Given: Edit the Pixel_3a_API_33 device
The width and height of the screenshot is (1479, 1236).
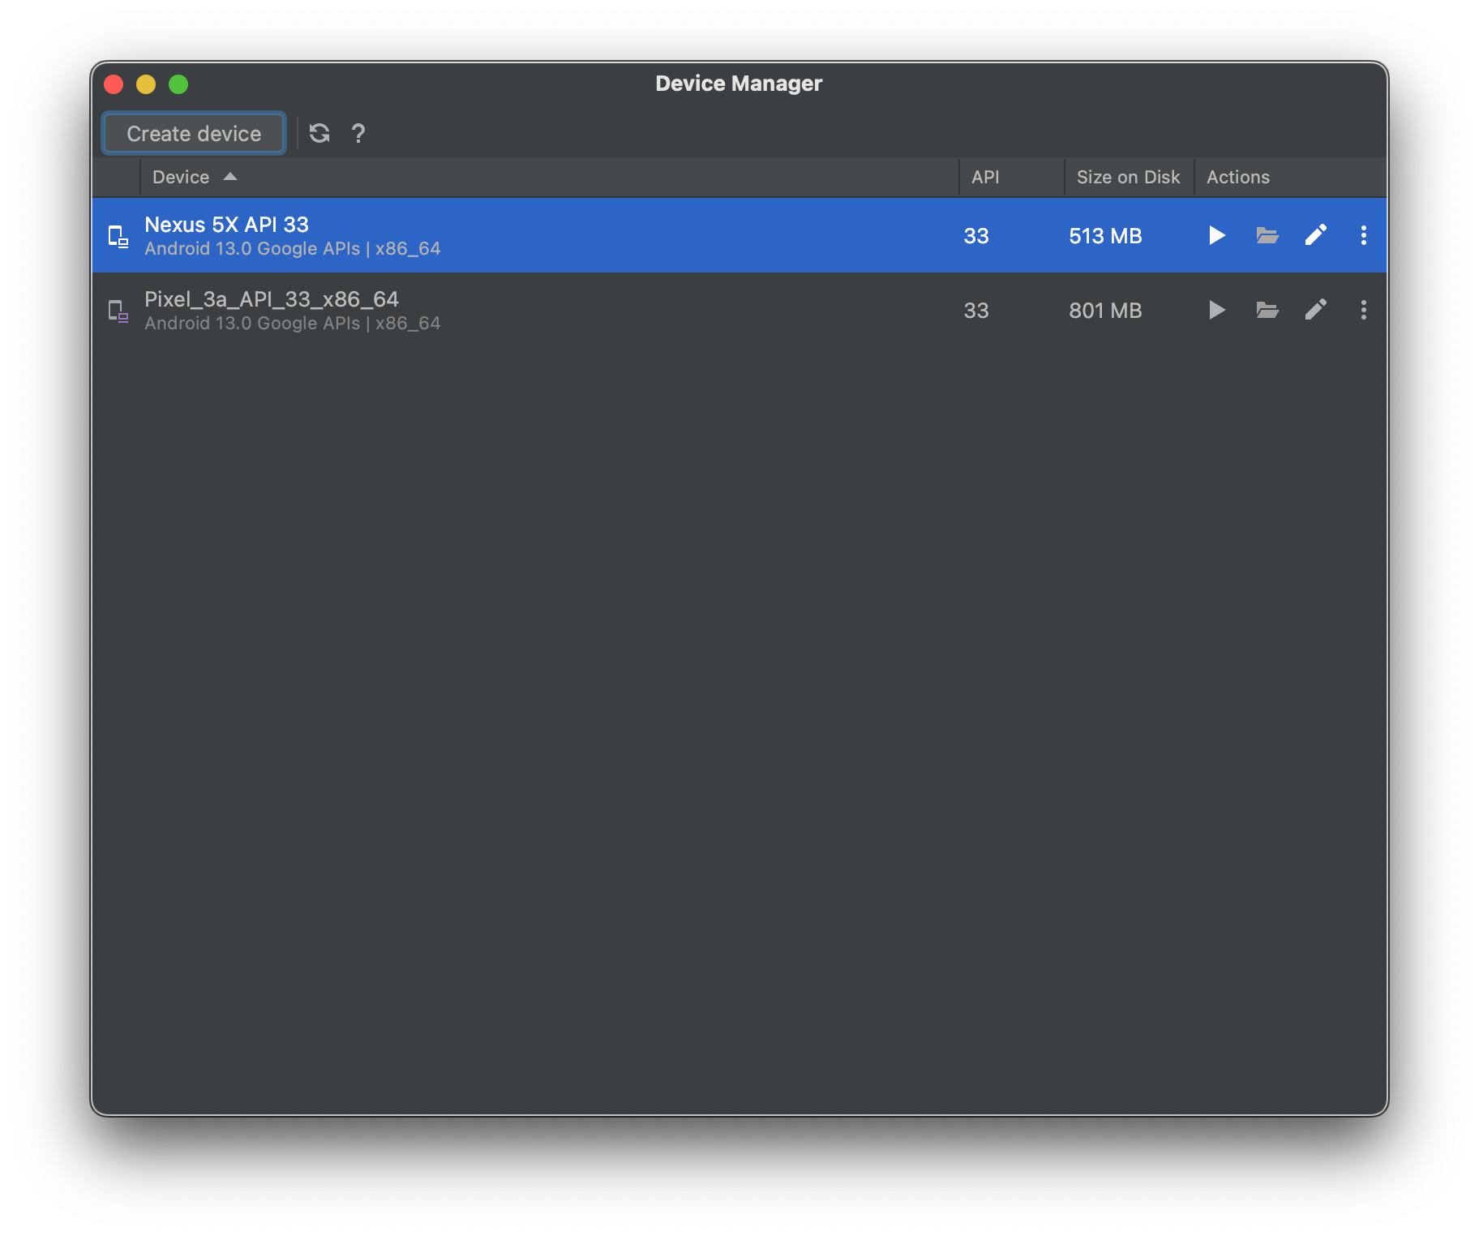Looking at the screenshot, I should pyautogui.click(x=1315, y=311).
